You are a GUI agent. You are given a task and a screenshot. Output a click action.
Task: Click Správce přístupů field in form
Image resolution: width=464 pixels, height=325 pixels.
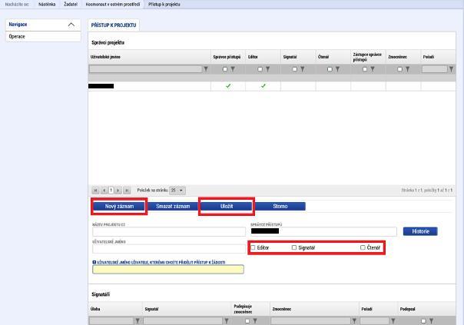pyautogui.click(x=323, y=231)
